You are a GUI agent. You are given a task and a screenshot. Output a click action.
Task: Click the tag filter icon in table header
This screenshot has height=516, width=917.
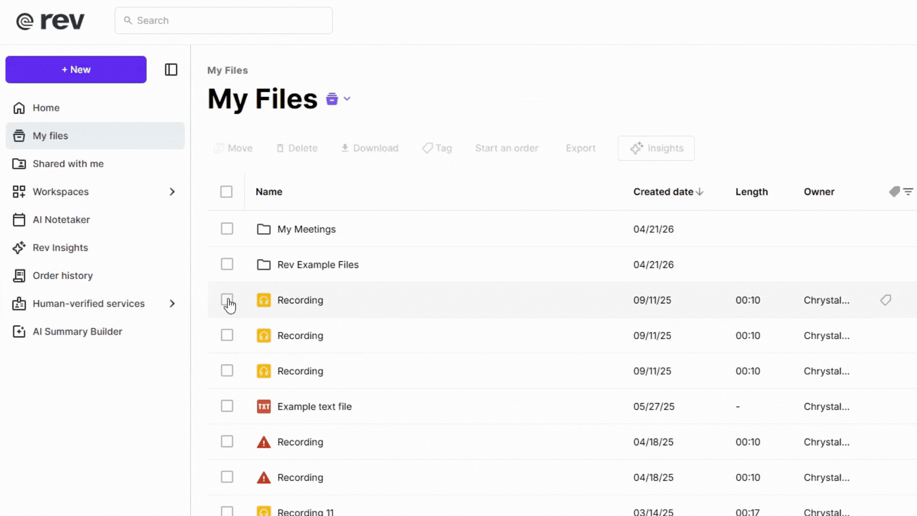point(895,192)
